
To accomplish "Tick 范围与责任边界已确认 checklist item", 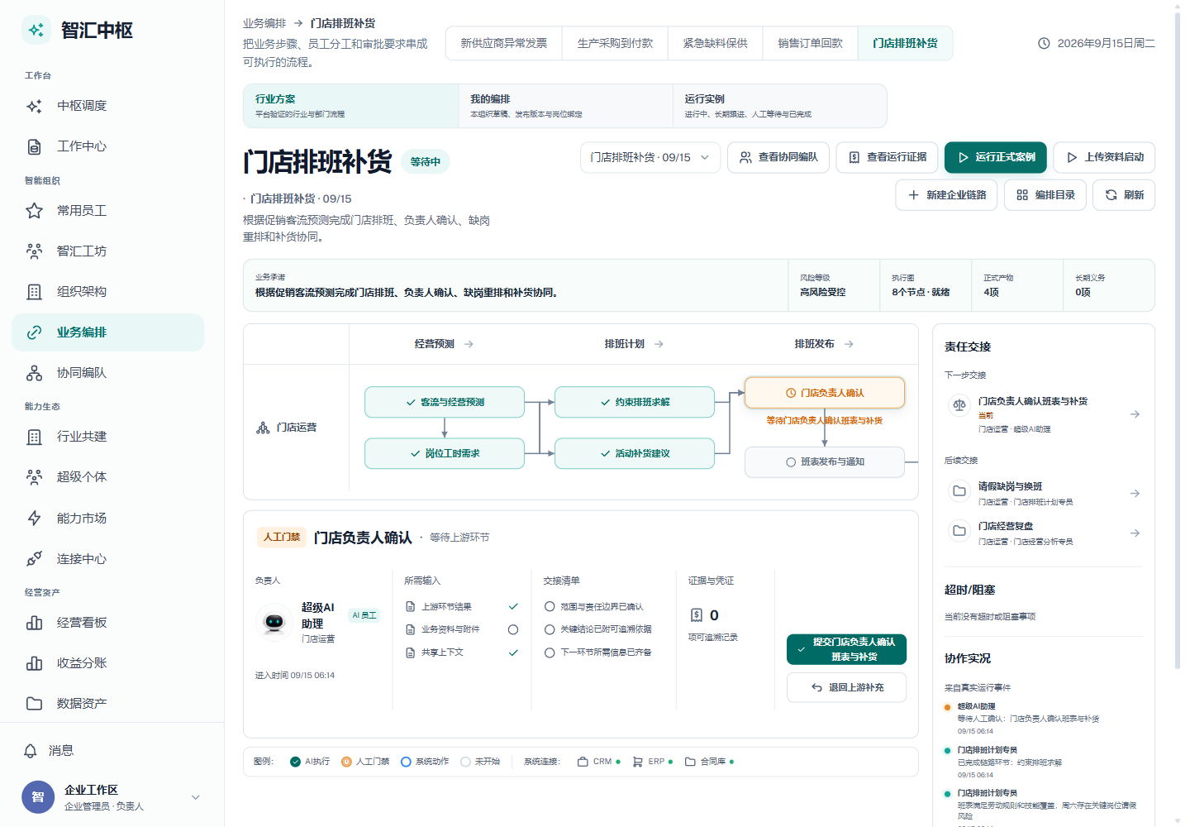I will [550, 607].
